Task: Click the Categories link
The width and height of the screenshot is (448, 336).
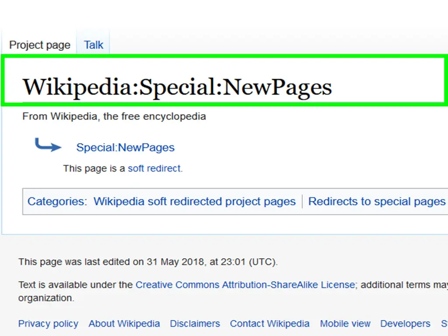Action: click(56, 201)
